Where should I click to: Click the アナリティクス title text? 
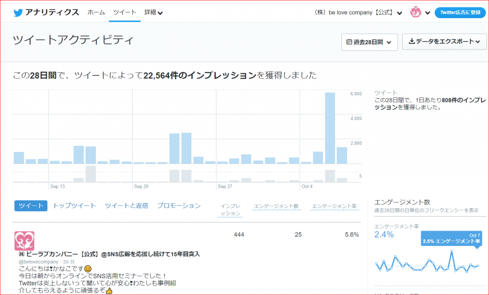click(x=52, y=12)
